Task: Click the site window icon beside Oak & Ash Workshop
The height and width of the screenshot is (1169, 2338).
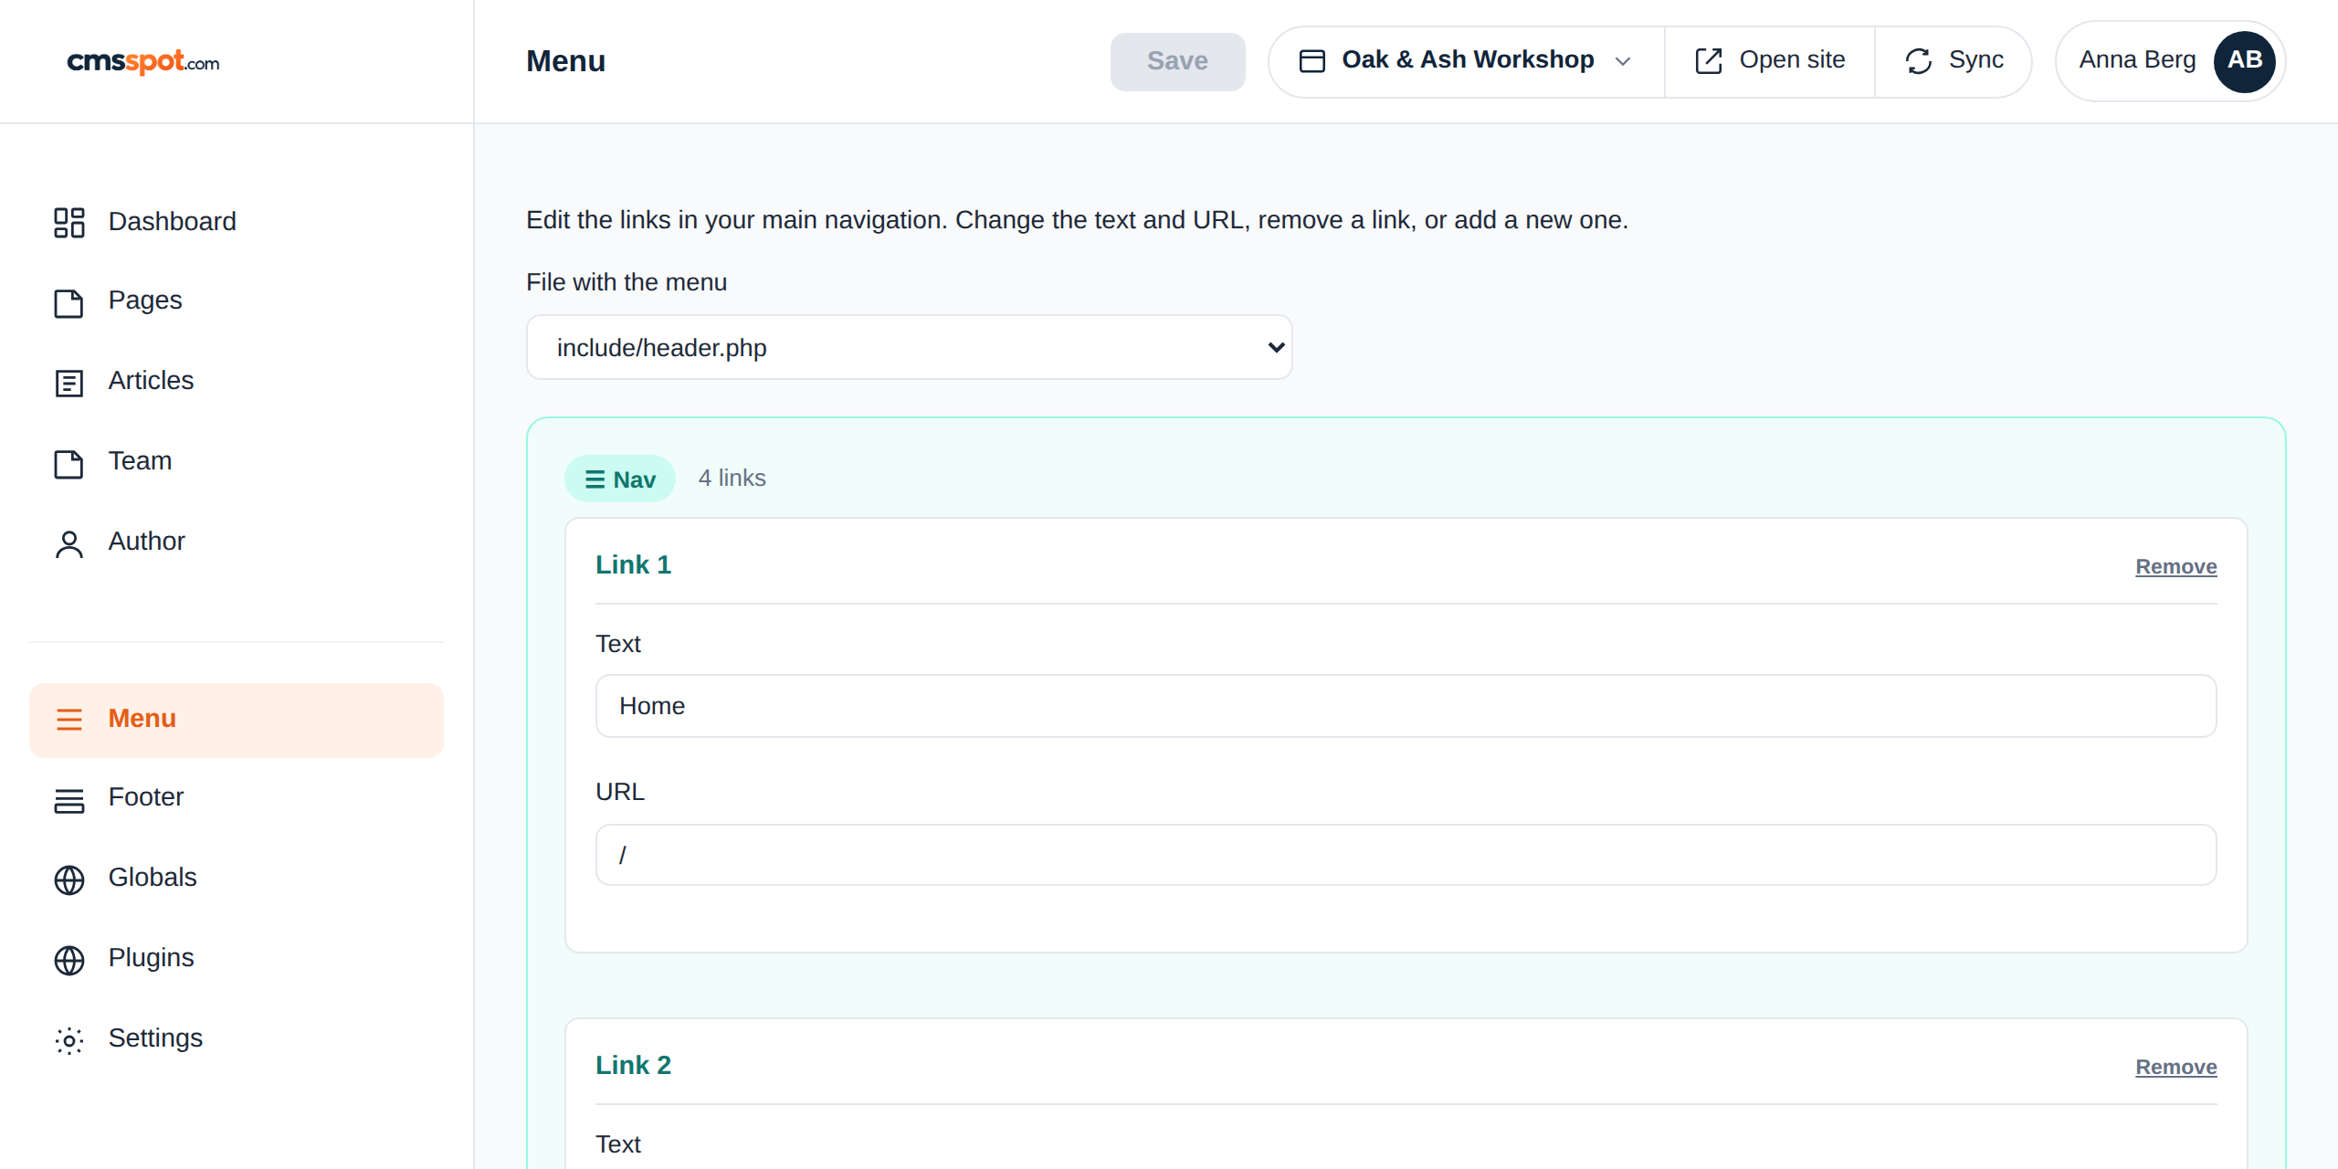Action: 1311,61
